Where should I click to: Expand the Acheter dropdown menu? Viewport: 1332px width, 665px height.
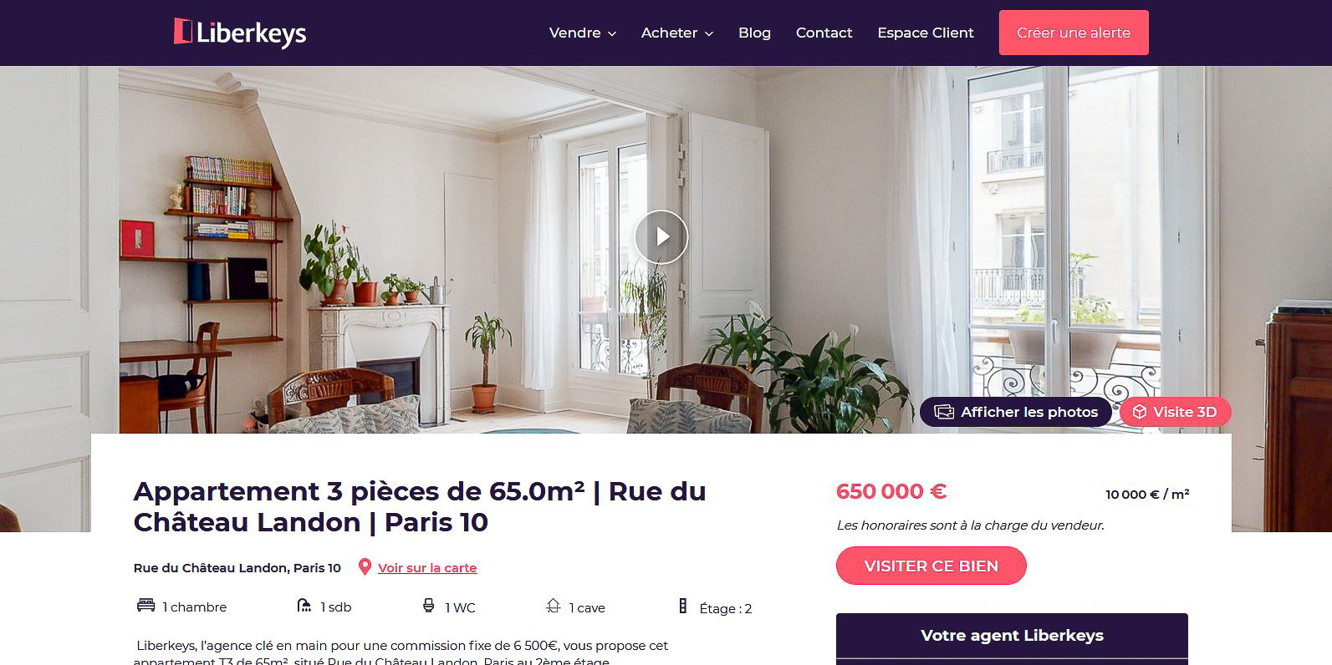click(x=677, y=33)
